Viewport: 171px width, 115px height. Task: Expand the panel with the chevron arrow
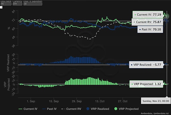1,7
